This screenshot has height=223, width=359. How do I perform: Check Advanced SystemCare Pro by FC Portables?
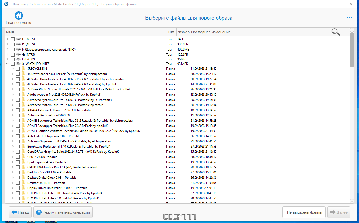(18, 100)
